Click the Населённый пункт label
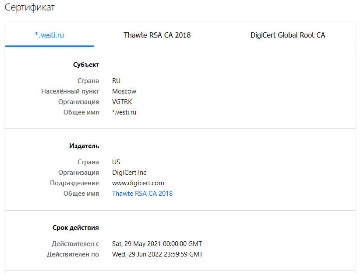Image resolution: width=364 pixels, height=274 pixels. click(x=70, y=91)
